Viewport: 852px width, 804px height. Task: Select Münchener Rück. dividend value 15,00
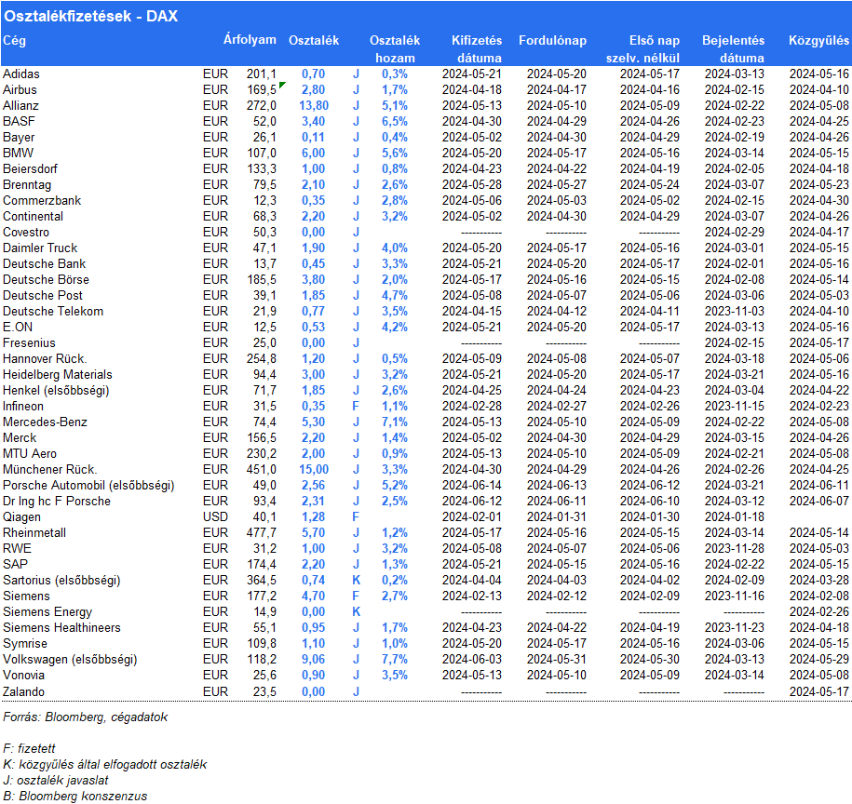click(313, 469)
